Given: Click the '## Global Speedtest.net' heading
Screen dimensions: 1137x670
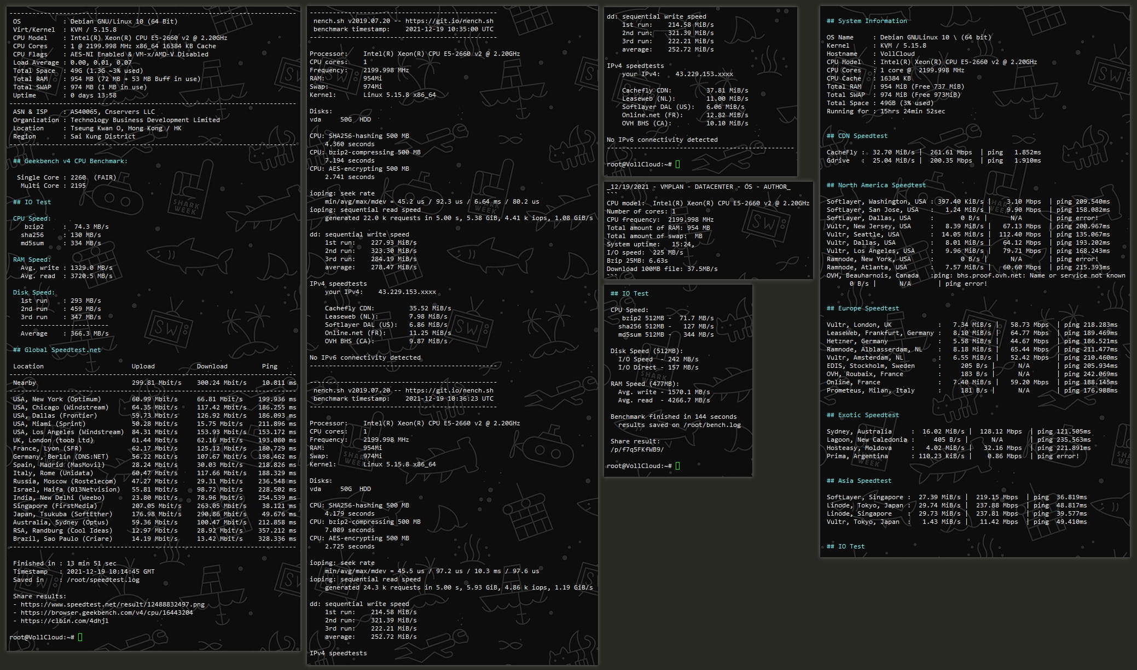Looking at the screenshot, I should [x=57, y=350].
